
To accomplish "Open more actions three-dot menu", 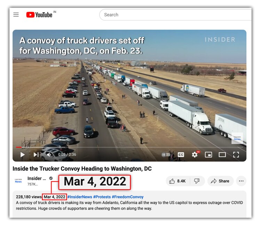I will 241,181.
